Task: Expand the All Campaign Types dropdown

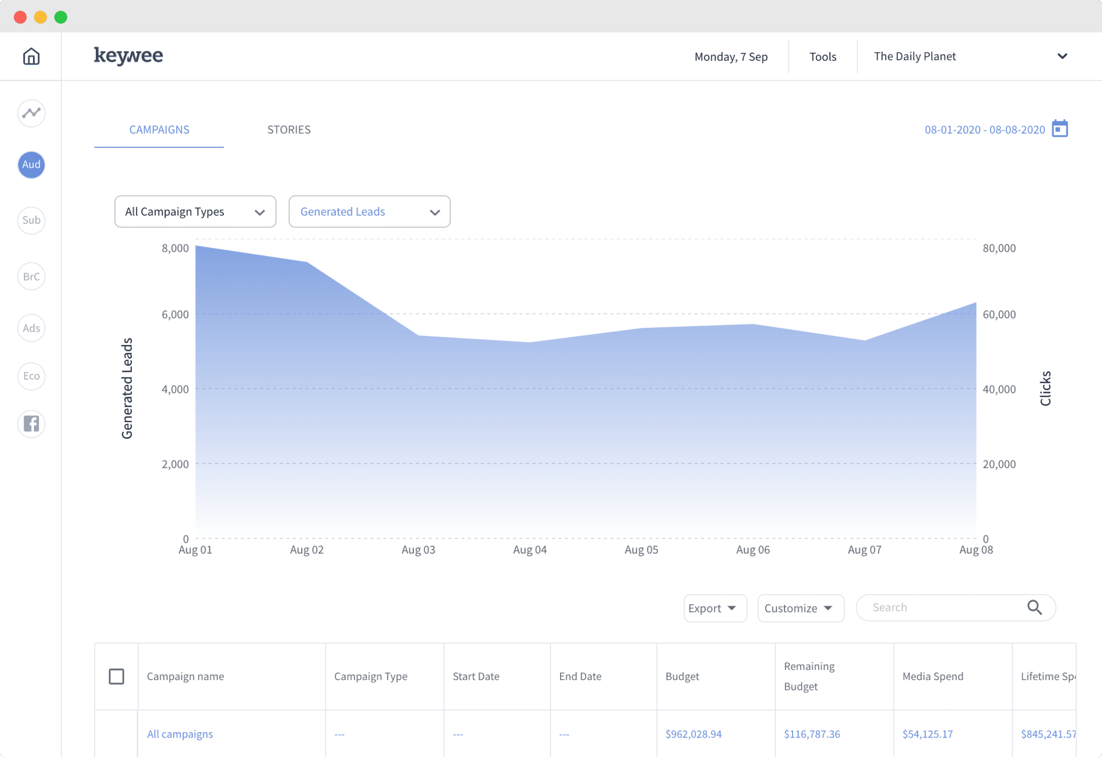Action: [x=193, y=211]
